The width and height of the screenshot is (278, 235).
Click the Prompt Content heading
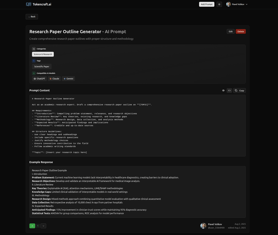point(40,91)
